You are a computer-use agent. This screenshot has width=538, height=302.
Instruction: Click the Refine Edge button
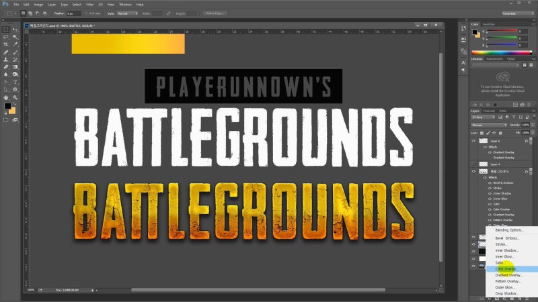click(215, 13)
